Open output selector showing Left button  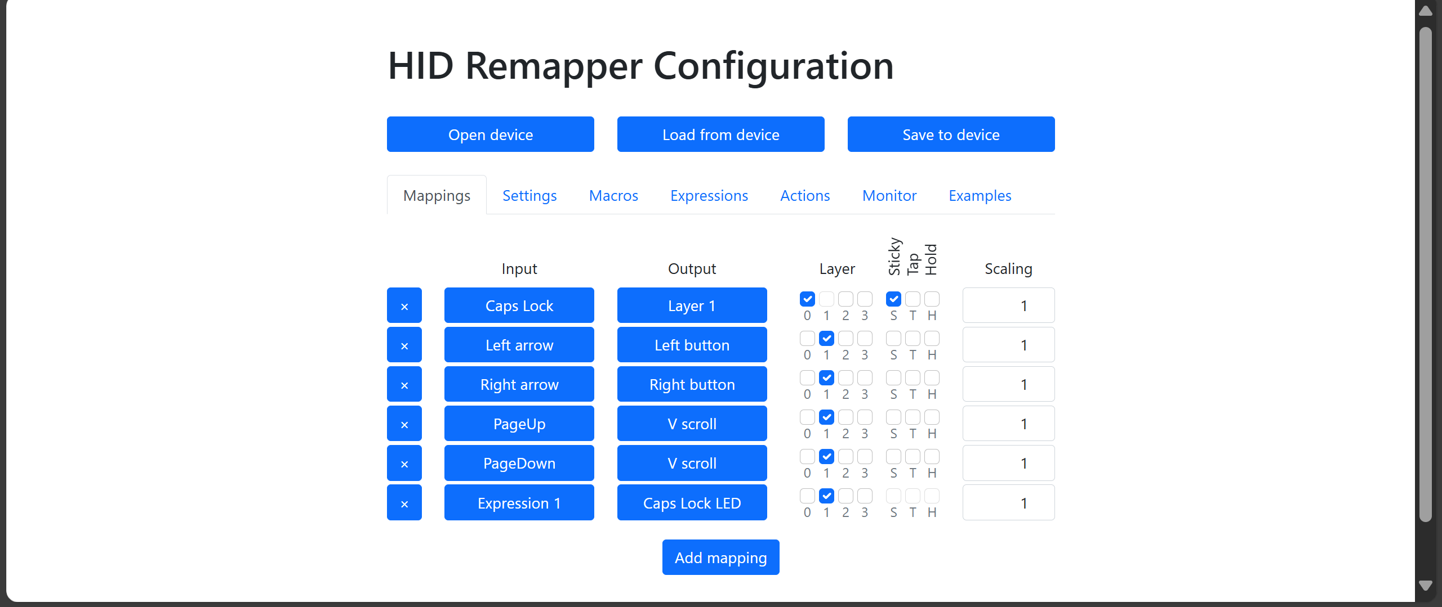[x=692, y=345]
